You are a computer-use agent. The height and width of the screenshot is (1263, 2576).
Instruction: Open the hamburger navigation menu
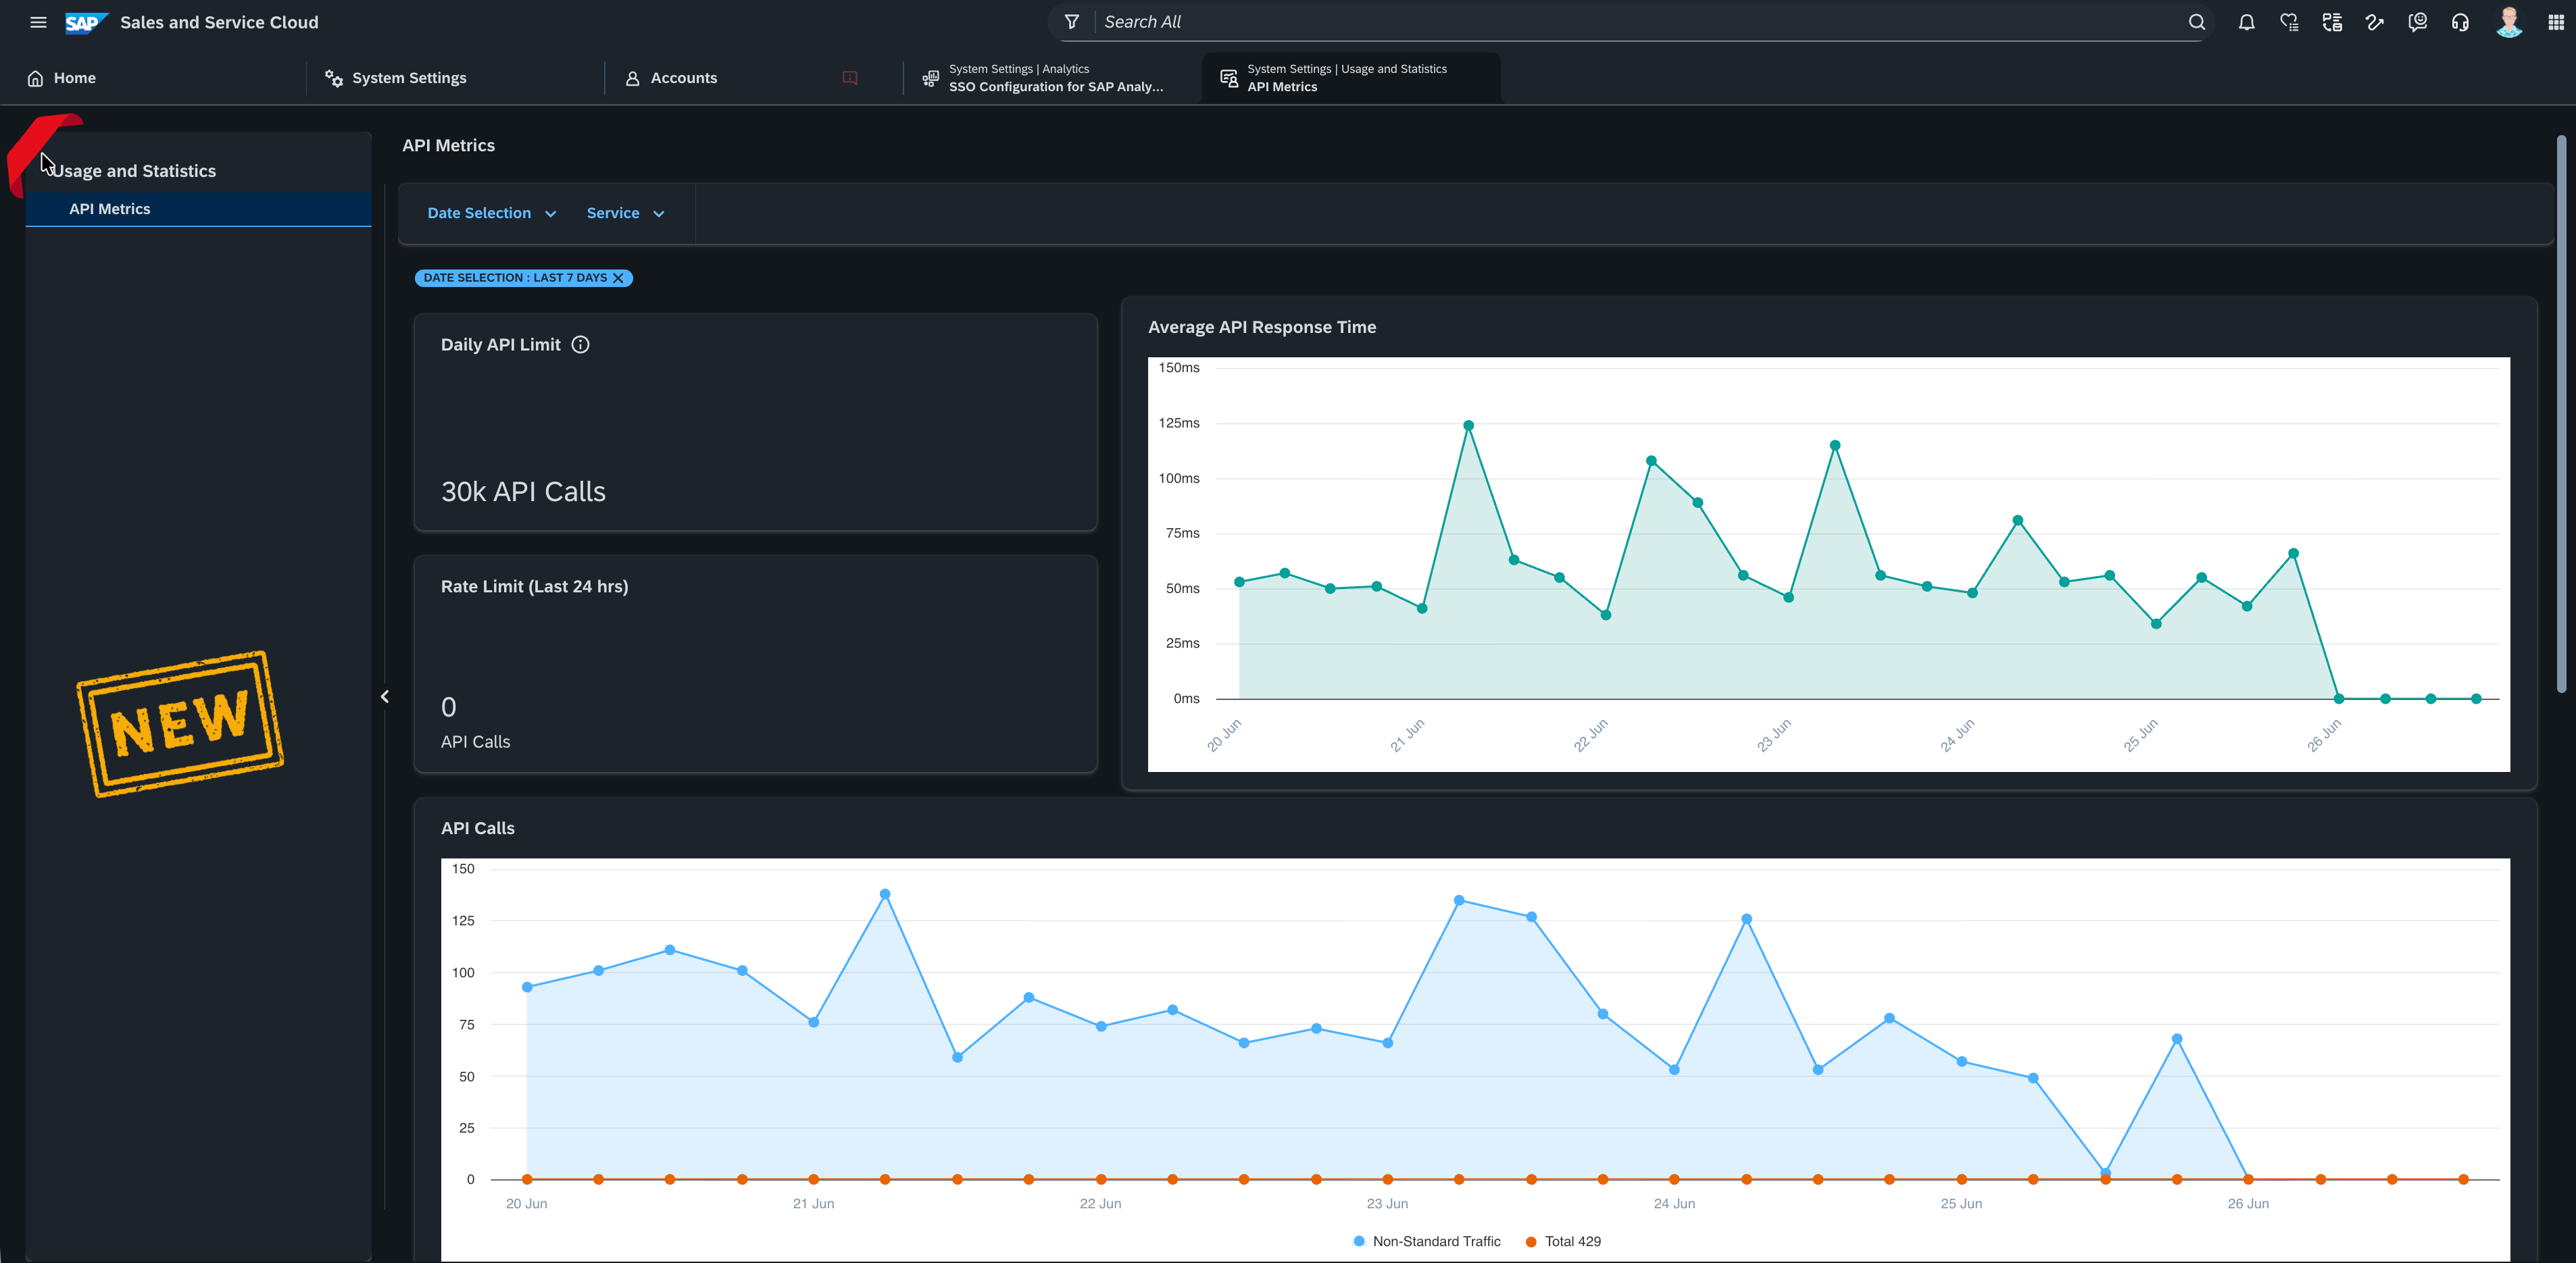click(x=38, y=22)
